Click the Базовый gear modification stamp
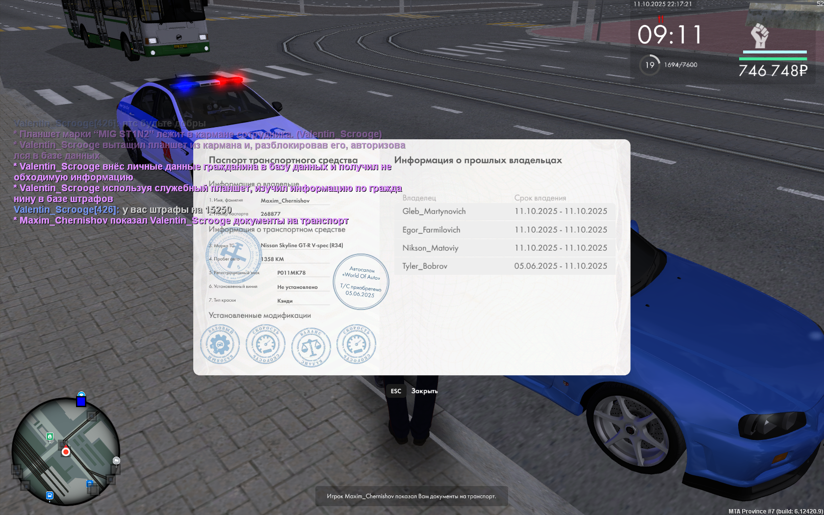The image size is (824, 515). point(220,344)
